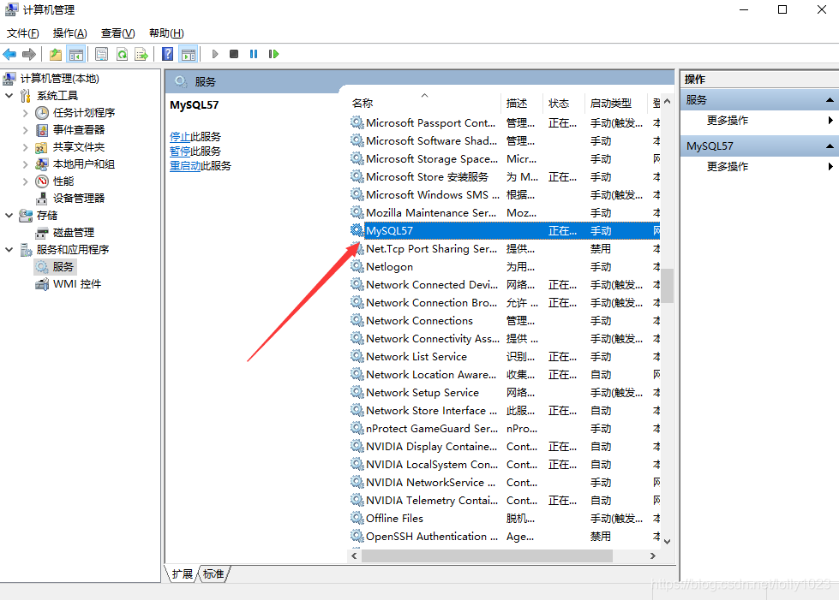This screenshot has height=600, width=839.
Task: Click the Pause service toolbar icon
Action: 254,54
